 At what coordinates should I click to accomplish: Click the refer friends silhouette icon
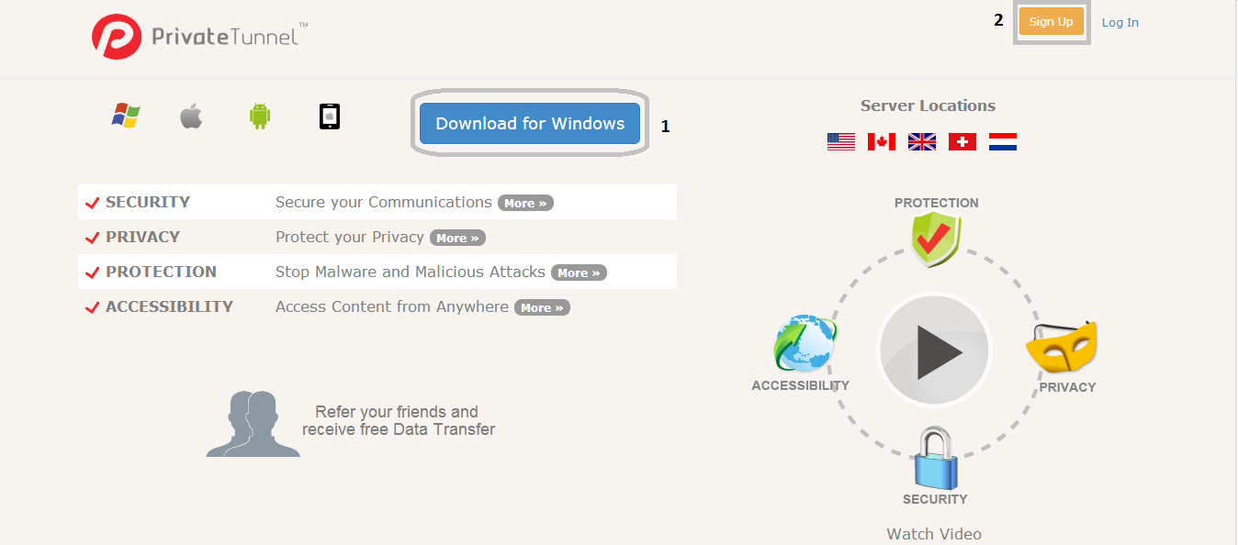[253, 424]
